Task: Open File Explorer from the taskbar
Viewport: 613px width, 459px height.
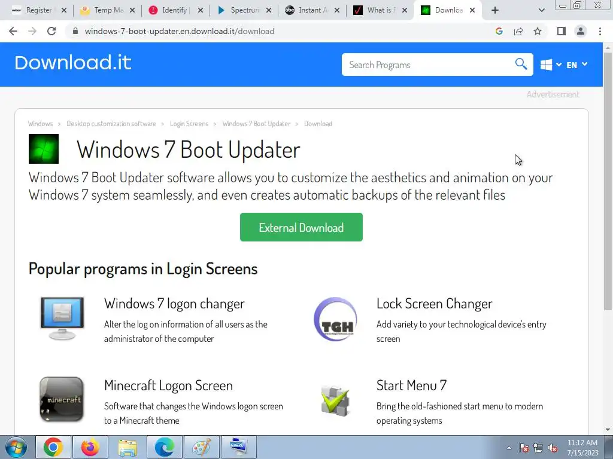Action: tap(128, 447)
